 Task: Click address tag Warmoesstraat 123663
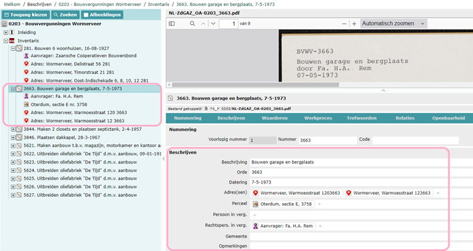point(389,193)
